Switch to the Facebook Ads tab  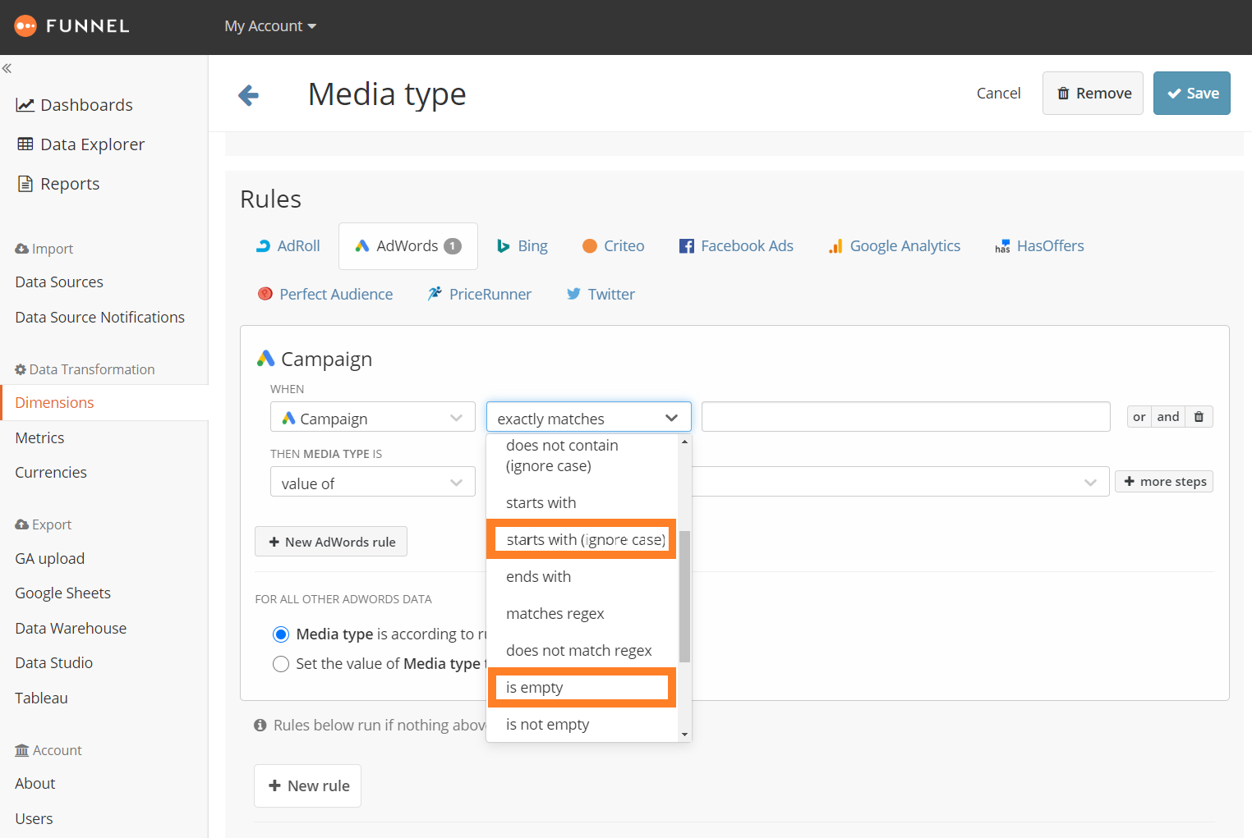click(736, 246)
